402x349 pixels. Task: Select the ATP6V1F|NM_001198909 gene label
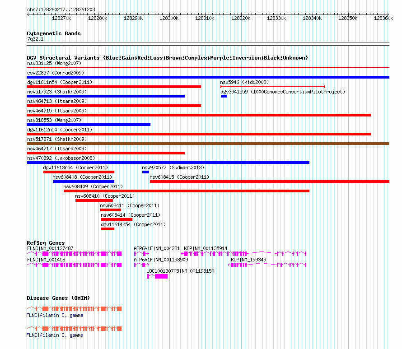point(161,260)
